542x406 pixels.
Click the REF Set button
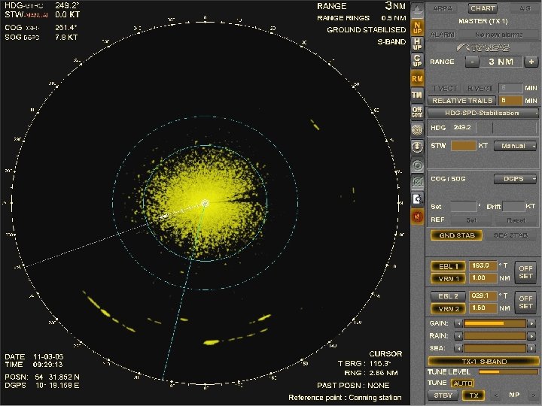click(471, 220)
